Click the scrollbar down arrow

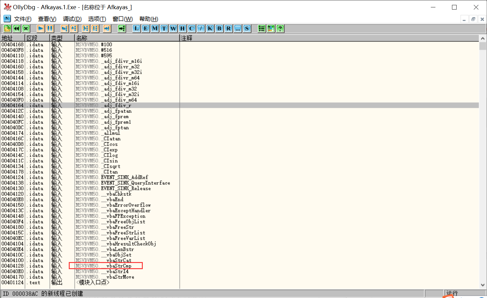tap(483, 285)
